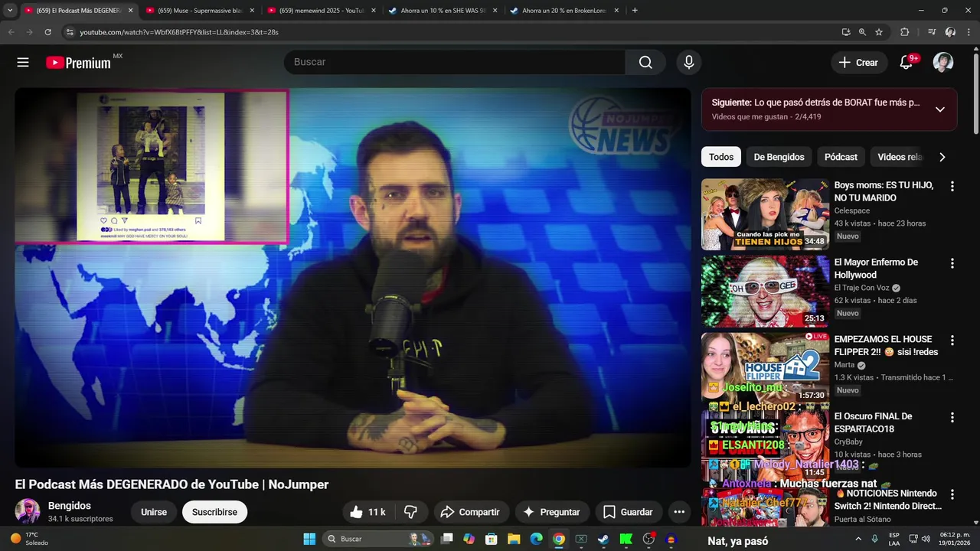Open the more actions ellipsis under video
The image size is (980, 551).
[x=679, y=512]
